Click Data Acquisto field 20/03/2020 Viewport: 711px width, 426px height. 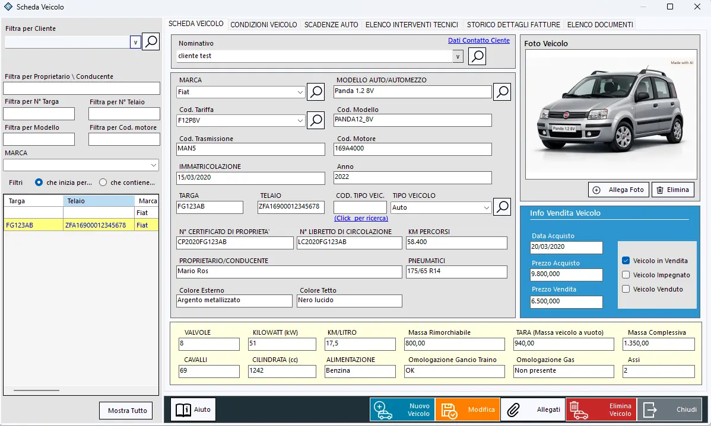(x=566, y=248)
